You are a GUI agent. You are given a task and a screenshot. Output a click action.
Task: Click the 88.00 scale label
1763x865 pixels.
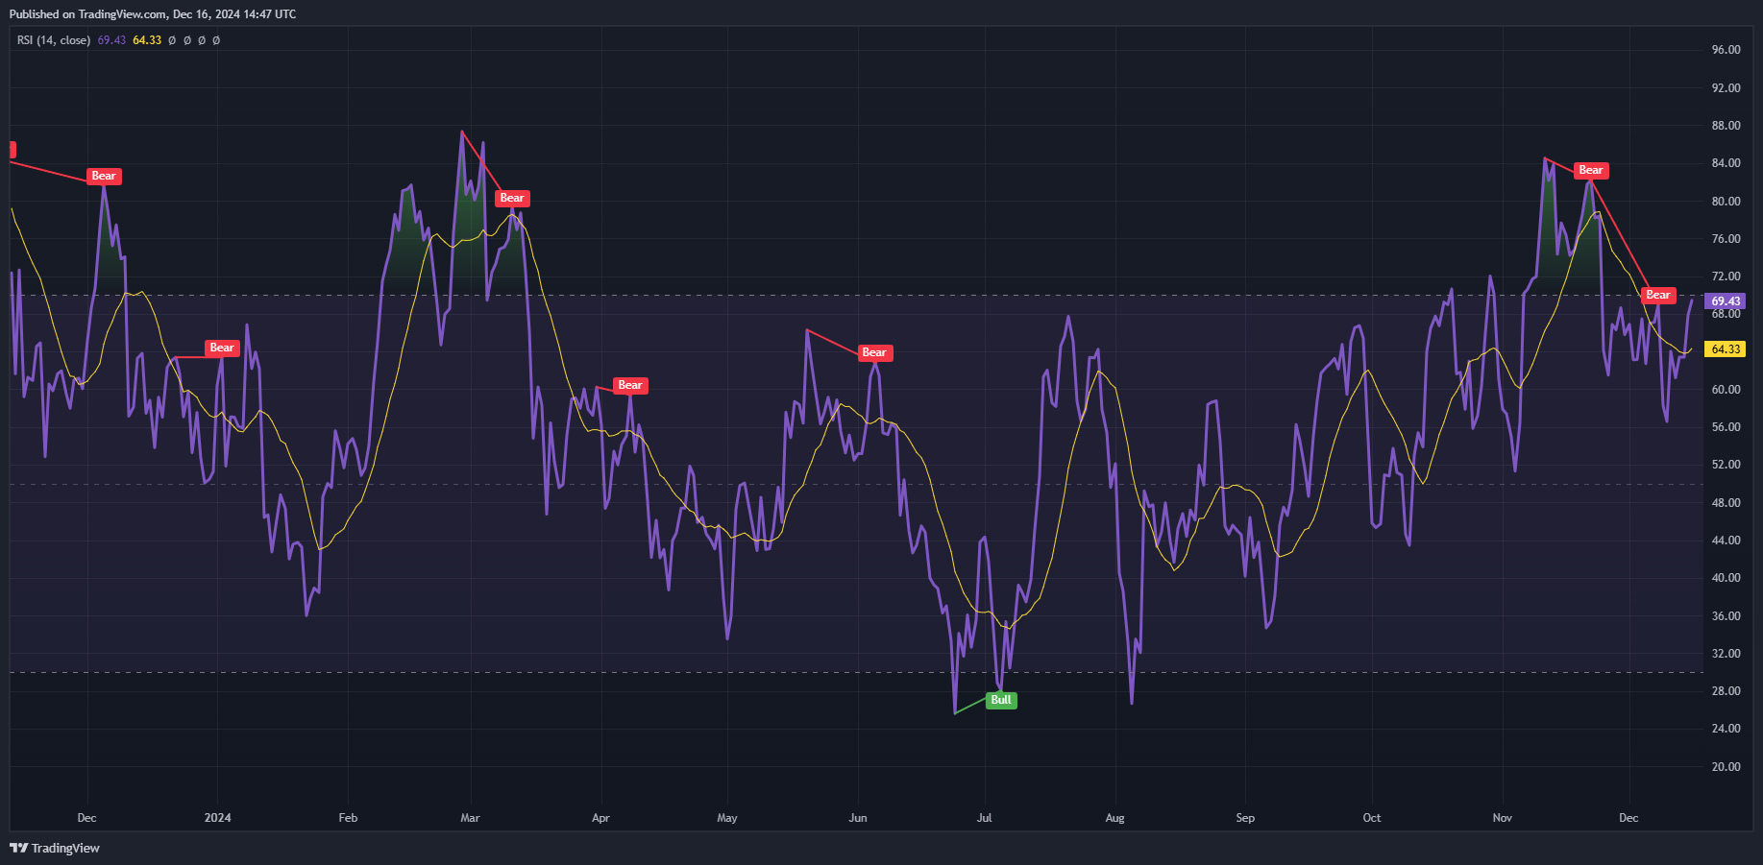point(1726,126)
